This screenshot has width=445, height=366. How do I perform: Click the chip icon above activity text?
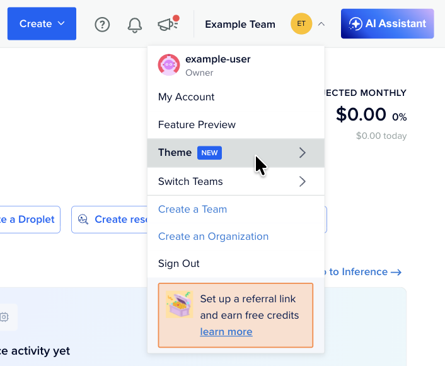click(x=4, y=317)
